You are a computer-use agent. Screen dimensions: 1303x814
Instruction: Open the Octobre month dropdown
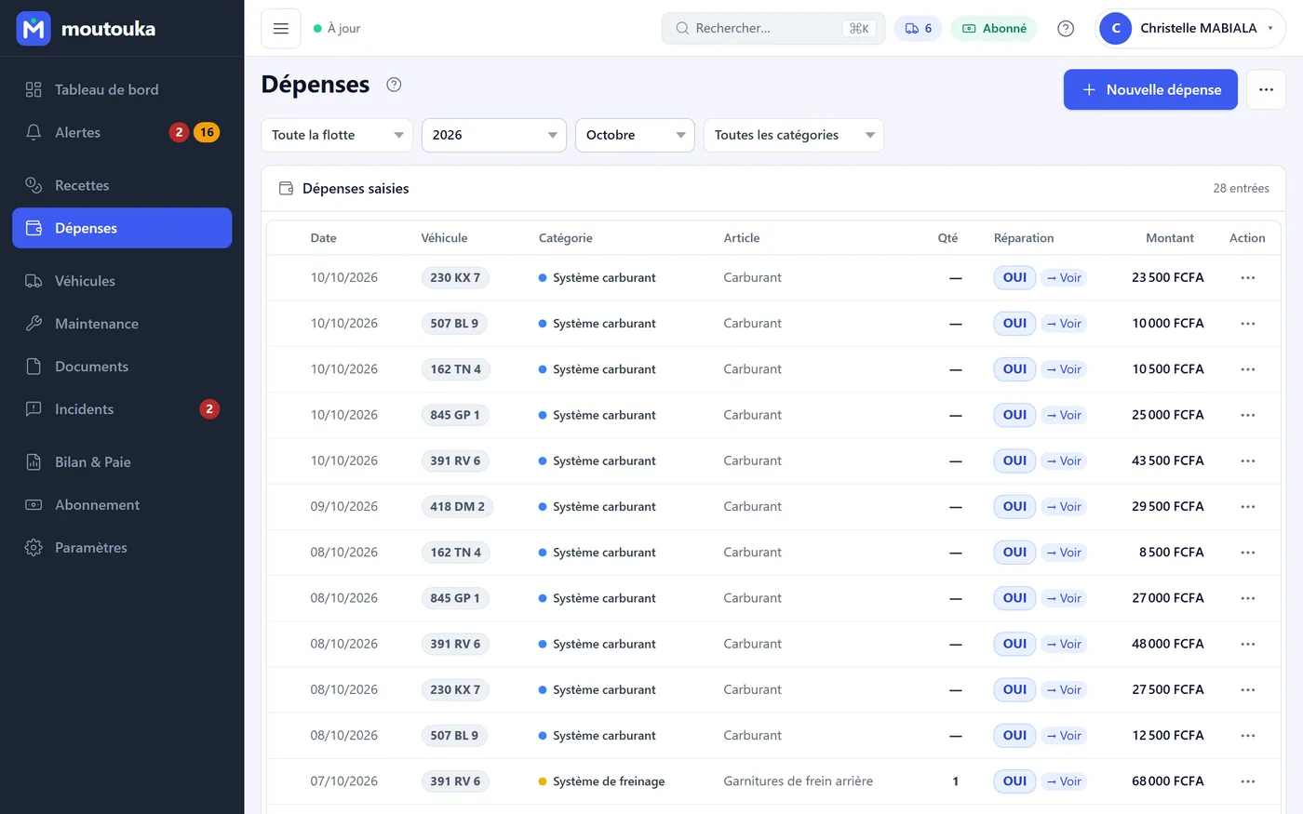coord(635,135)
